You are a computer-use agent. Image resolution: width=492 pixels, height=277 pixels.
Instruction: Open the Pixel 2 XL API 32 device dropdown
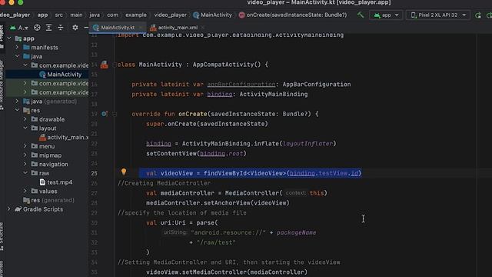click(x=438, y=15)
